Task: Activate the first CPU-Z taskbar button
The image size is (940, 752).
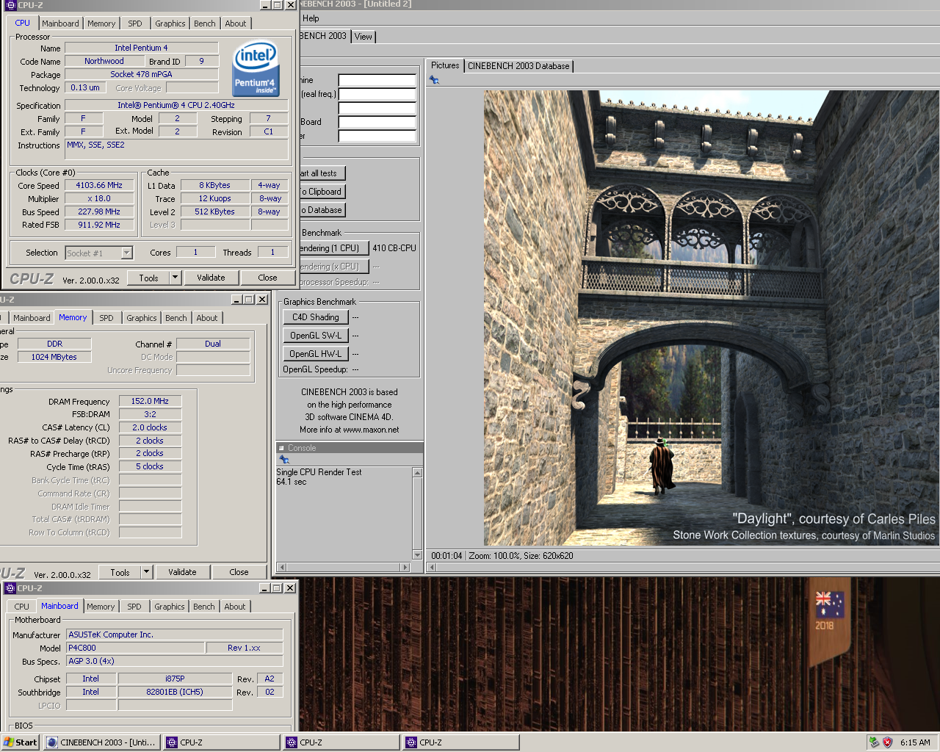Action: click(222, 742)
